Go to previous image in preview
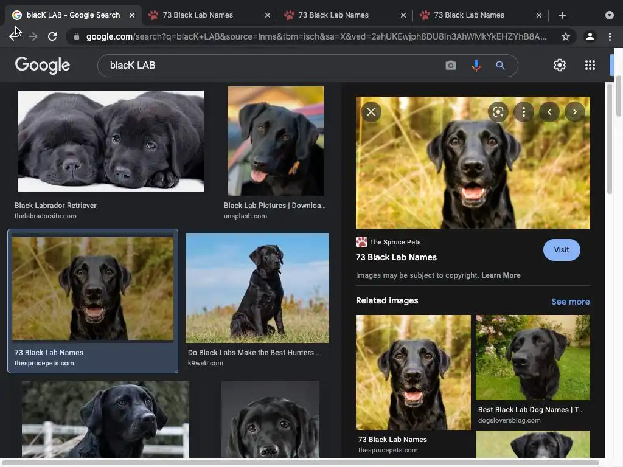The height and width of the screenshot is (467, 623). point(549,112)
